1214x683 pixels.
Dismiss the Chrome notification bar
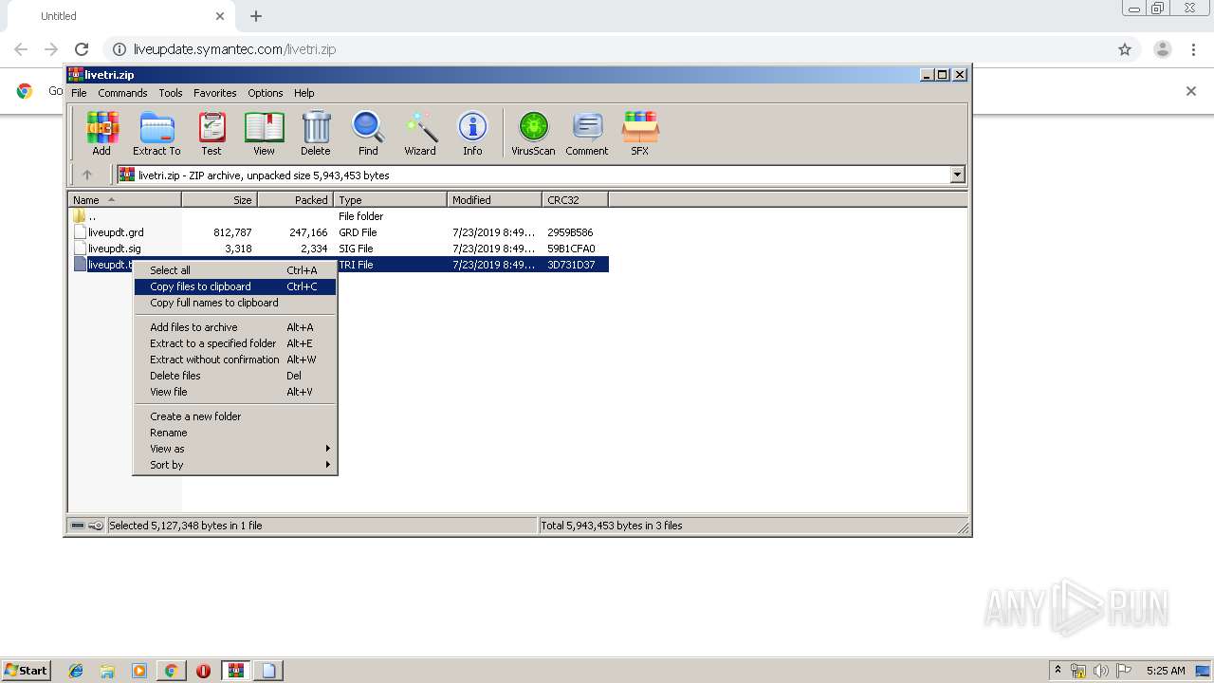(x=1191, y=91)
